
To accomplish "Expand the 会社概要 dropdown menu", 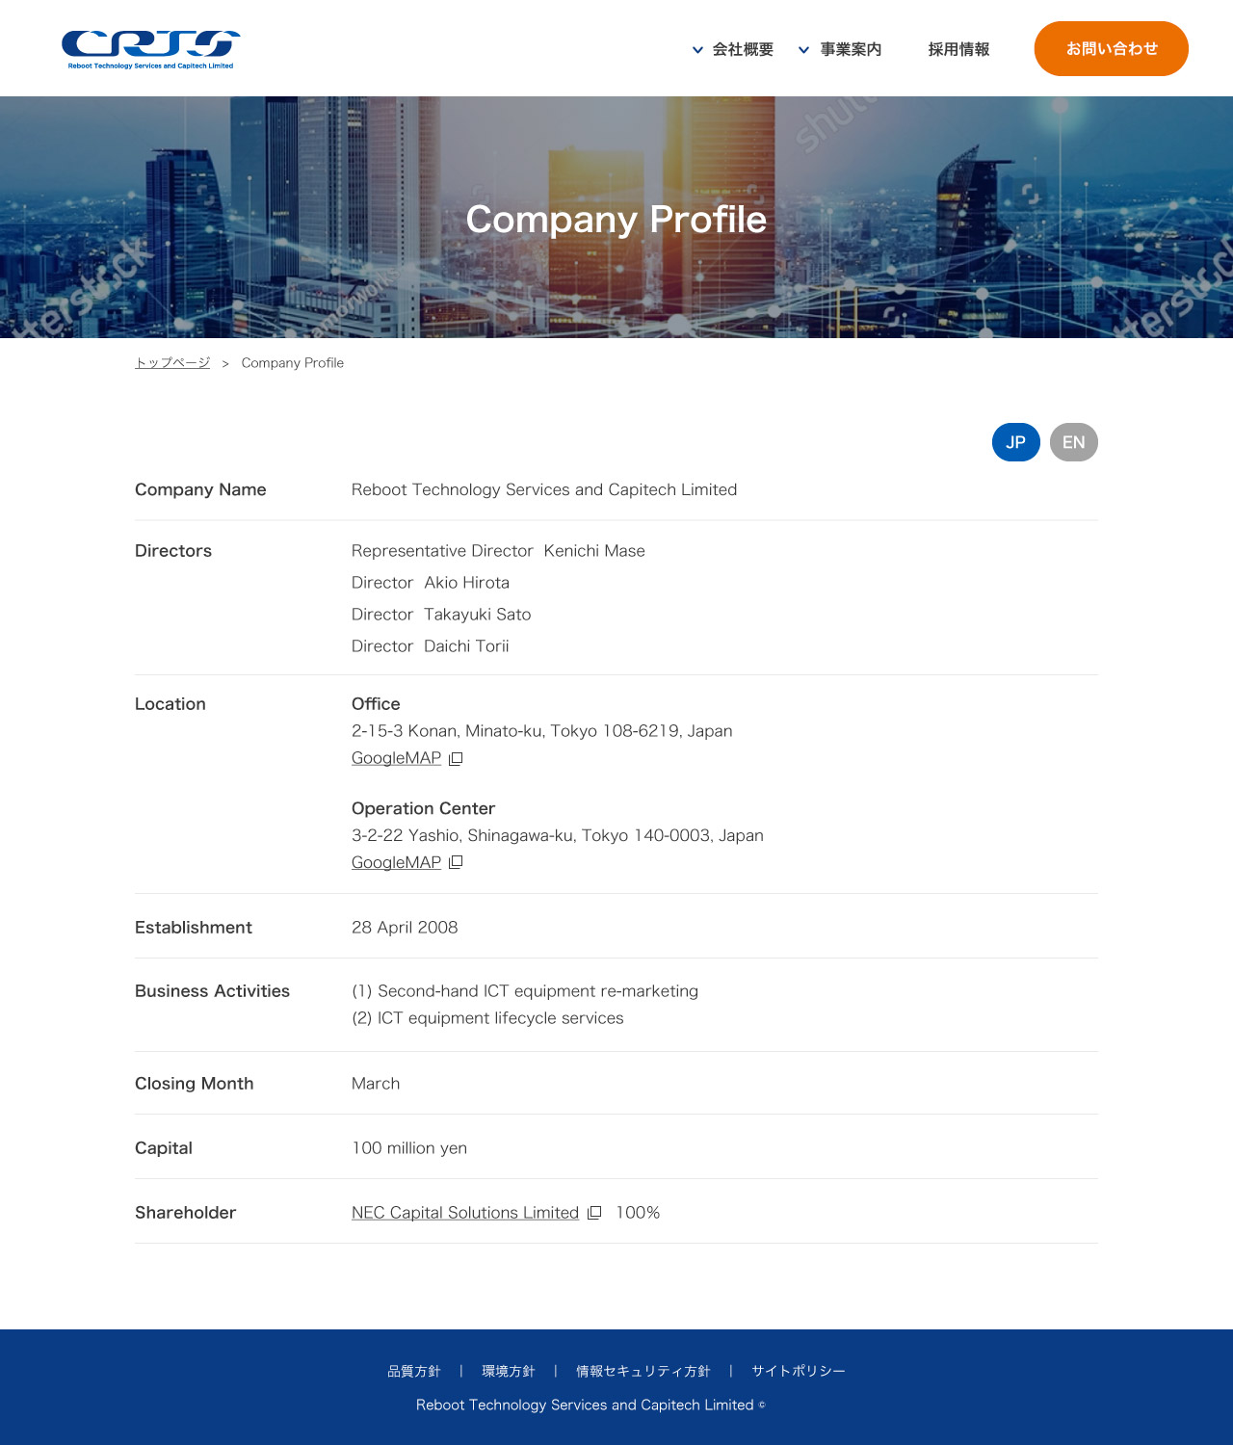I will click(x=733, y=49).
